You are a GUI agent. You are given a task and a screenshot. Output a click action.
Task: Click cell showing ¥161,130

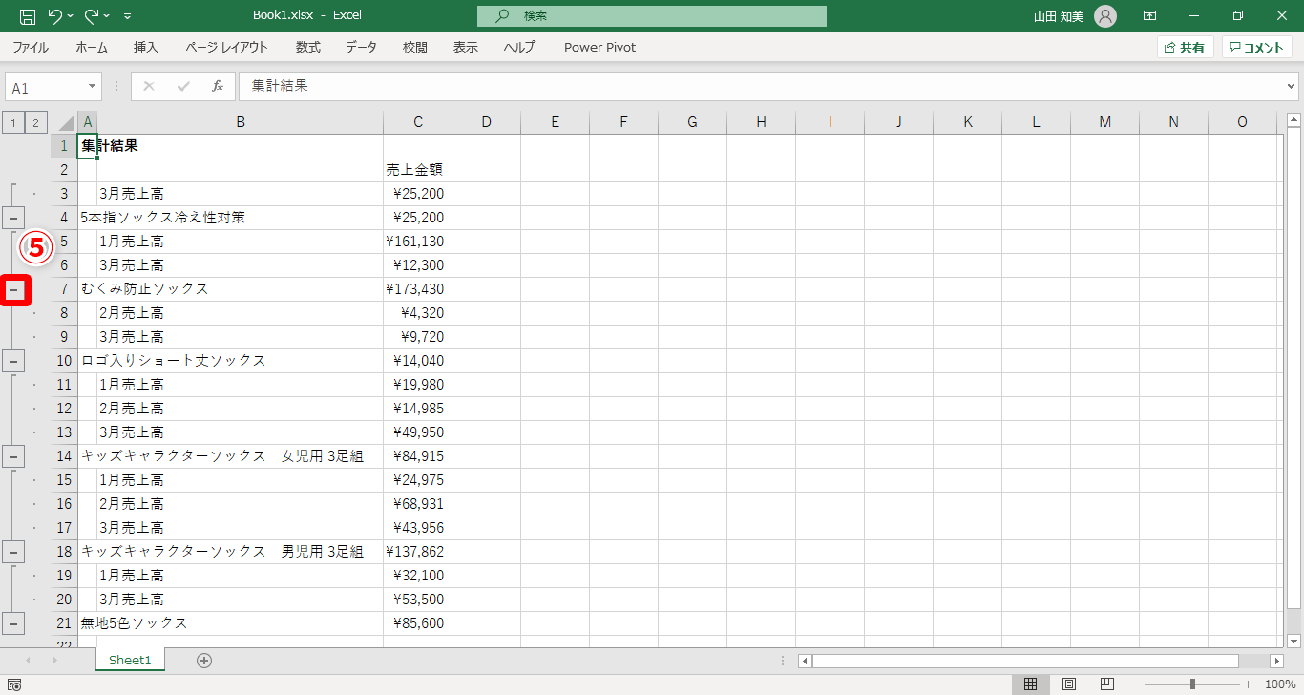click(x=418, y=242)
